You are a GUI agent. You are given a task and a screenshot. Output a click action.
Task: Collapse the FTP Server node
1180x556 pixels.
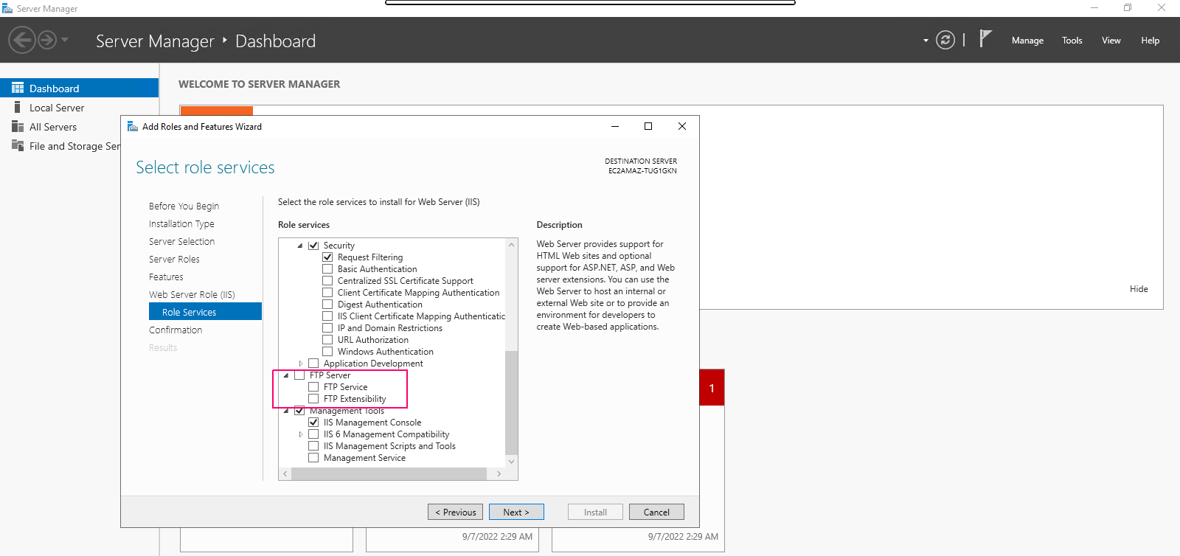[286, 375]
